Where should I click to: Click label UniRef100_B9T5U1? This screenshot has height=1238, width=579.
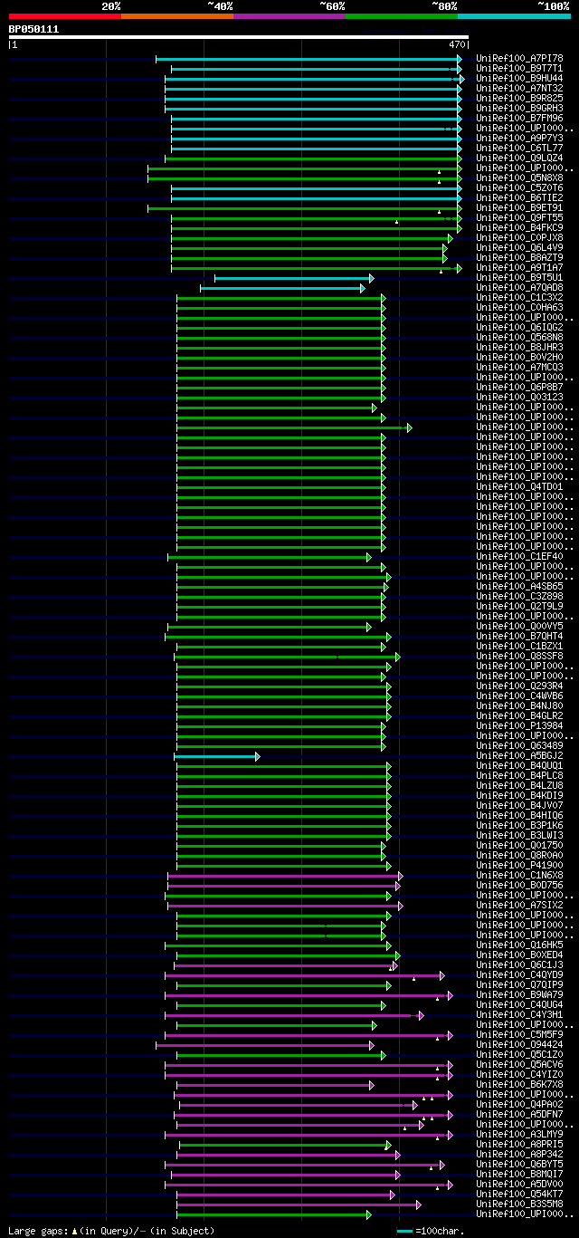click(x=519, y=277)
